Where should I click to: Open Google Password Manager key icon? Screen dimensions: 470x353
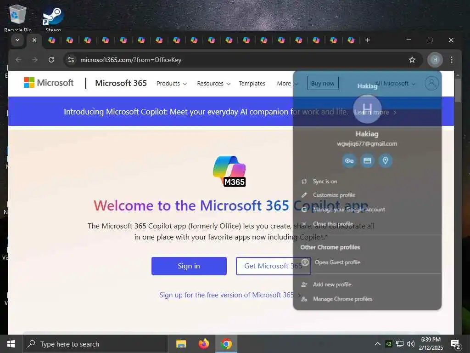click(349, 160)
